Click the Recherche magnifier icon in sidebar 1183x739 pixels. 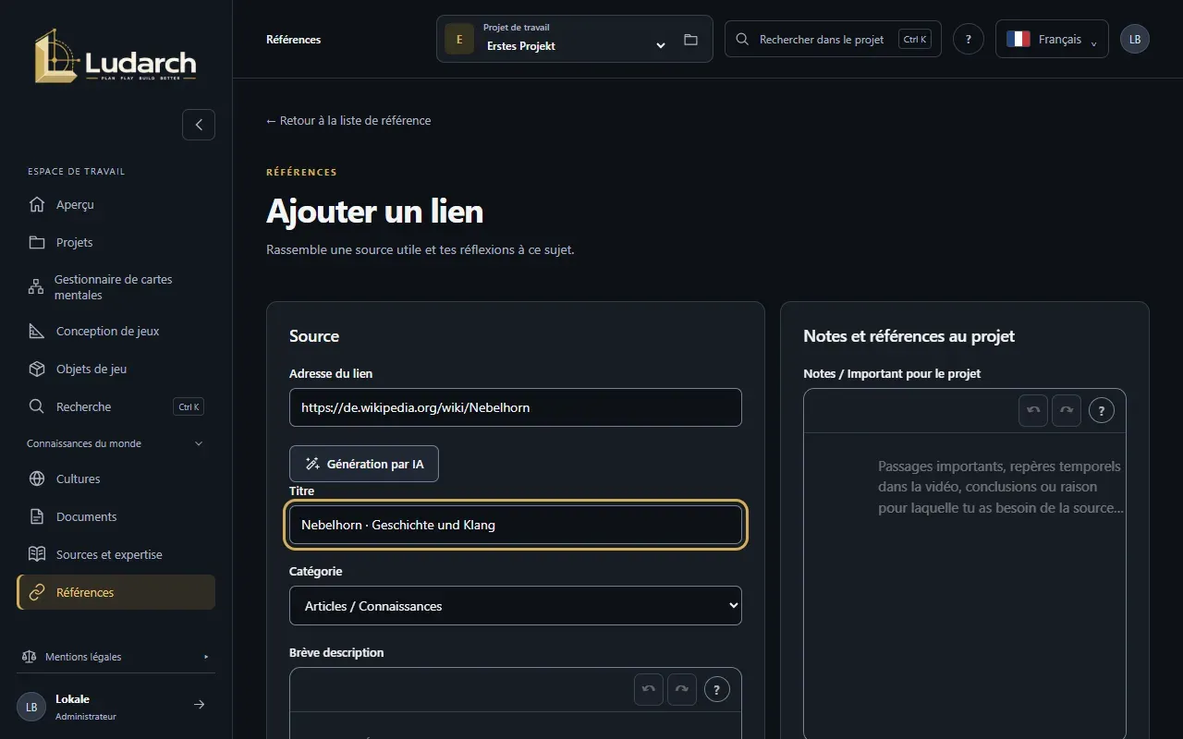(37, 406)
